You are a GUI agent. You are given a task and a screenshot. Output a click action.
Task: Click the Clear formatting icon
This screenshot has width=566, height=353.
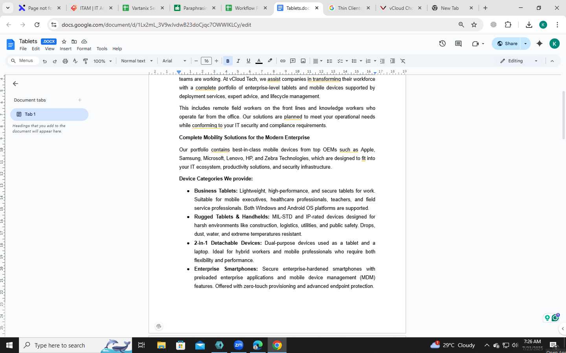point(403,61)
